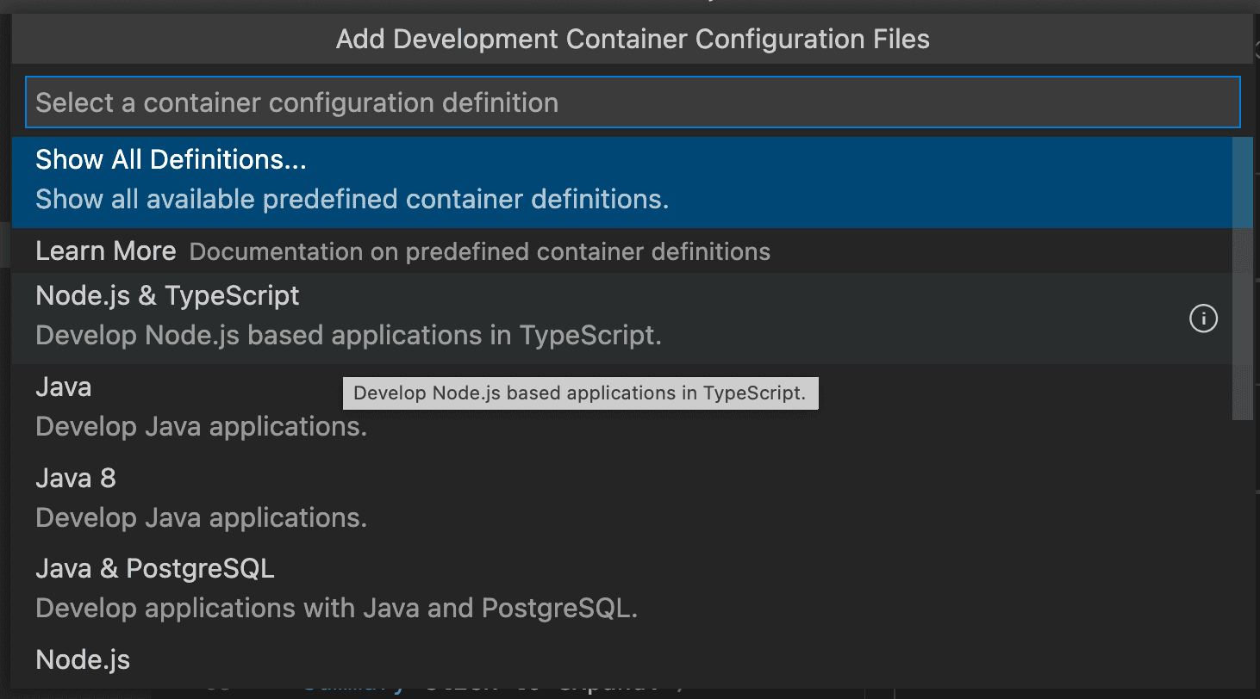Click the container definition search field

(632, 102)
